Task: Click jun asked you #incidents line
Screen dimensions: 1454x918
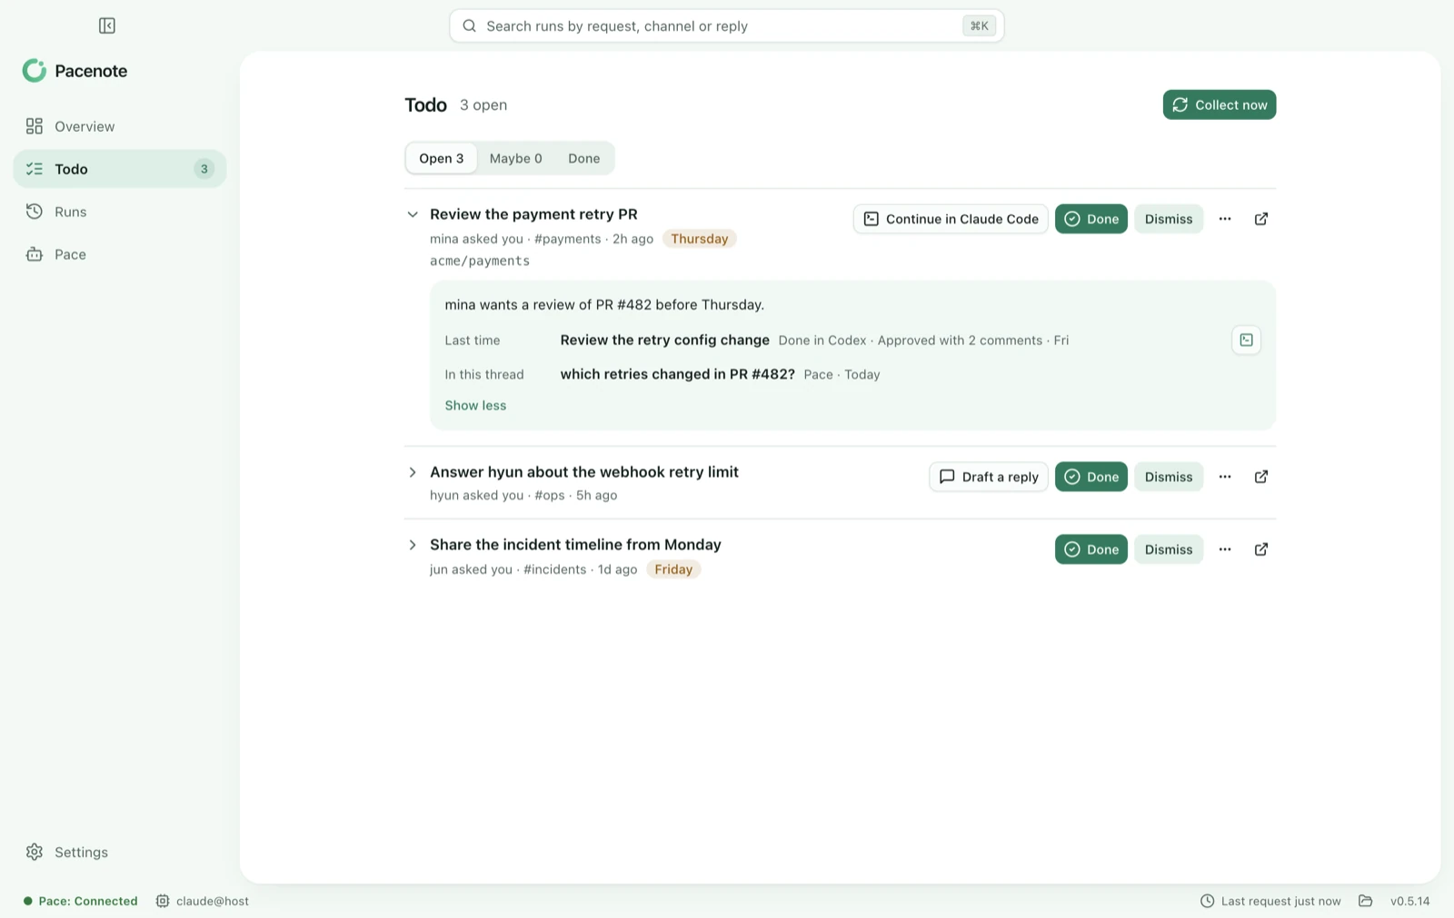Action: (x=533, y=569)
